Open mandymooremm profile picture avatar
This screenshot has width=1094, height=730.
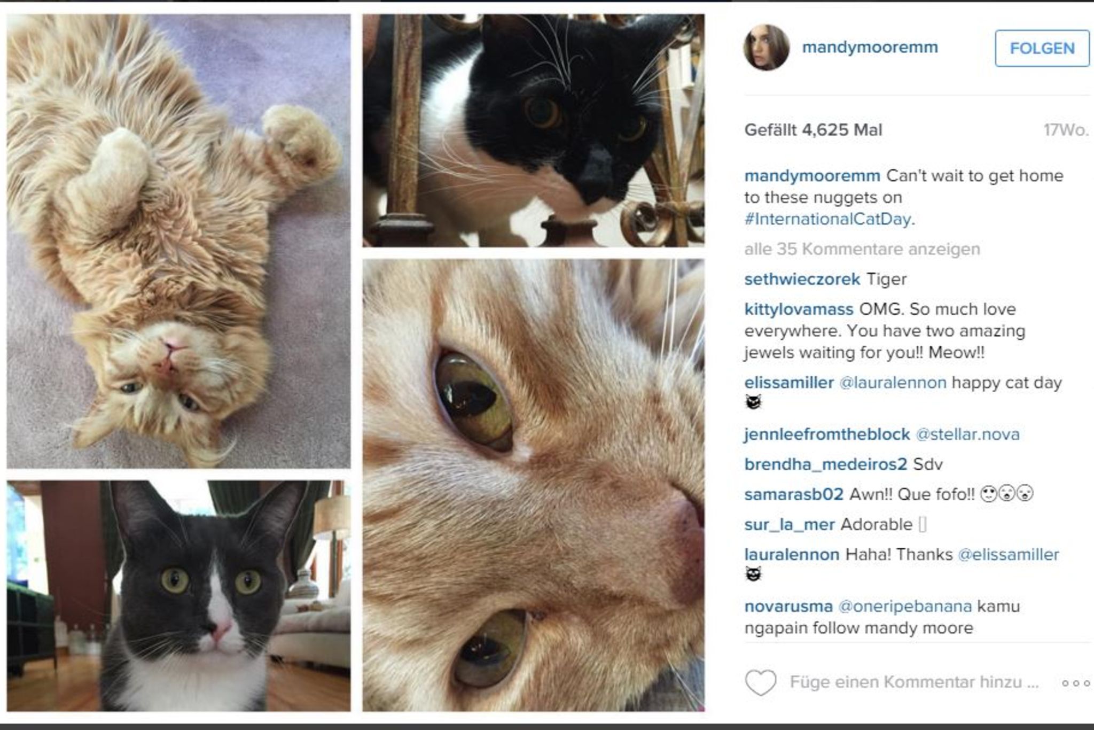click(766, 48)
